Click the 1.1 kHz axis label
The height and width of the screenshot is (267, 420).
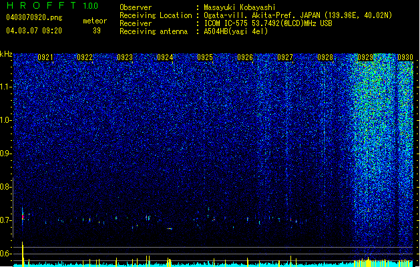[5, 87]
